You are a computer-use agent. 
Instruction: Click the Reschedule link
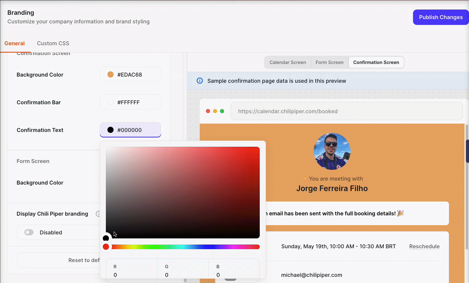424,246
